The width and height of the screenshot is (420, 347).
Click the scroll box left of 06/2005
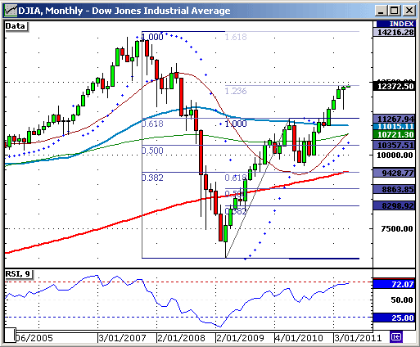[x=10, y=336]
